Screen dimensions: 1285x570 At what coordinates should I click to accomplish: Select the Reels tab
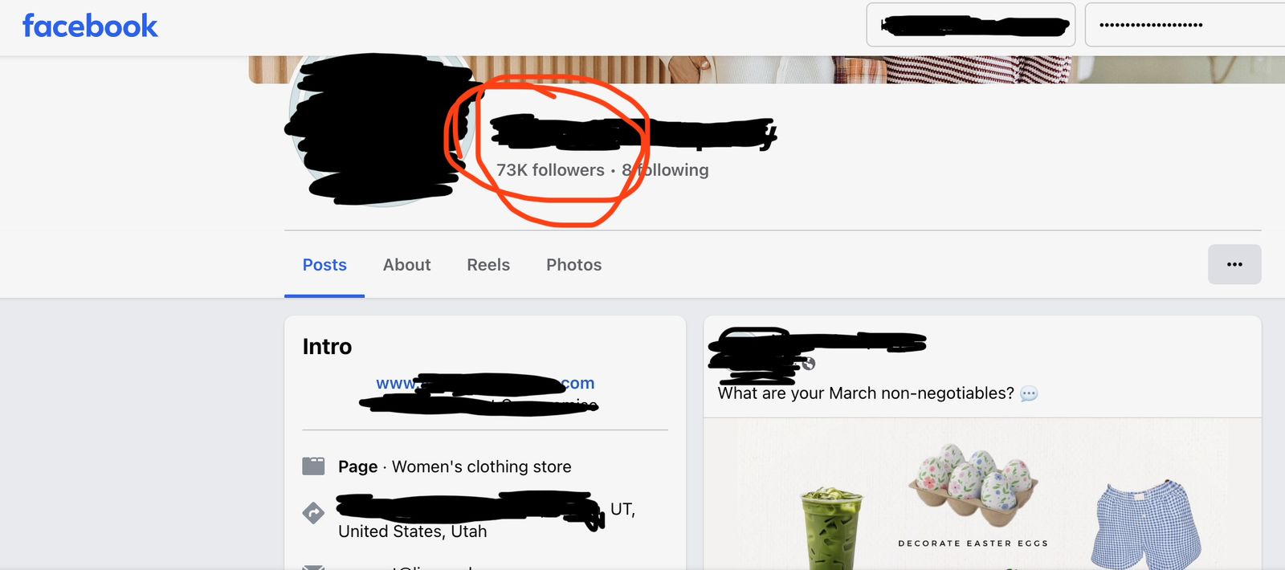pyautogui.click(x=488, y=265)
